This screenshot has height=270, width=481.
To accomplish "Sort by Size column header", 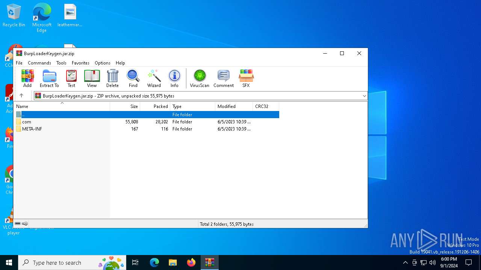I will [125, 106].
